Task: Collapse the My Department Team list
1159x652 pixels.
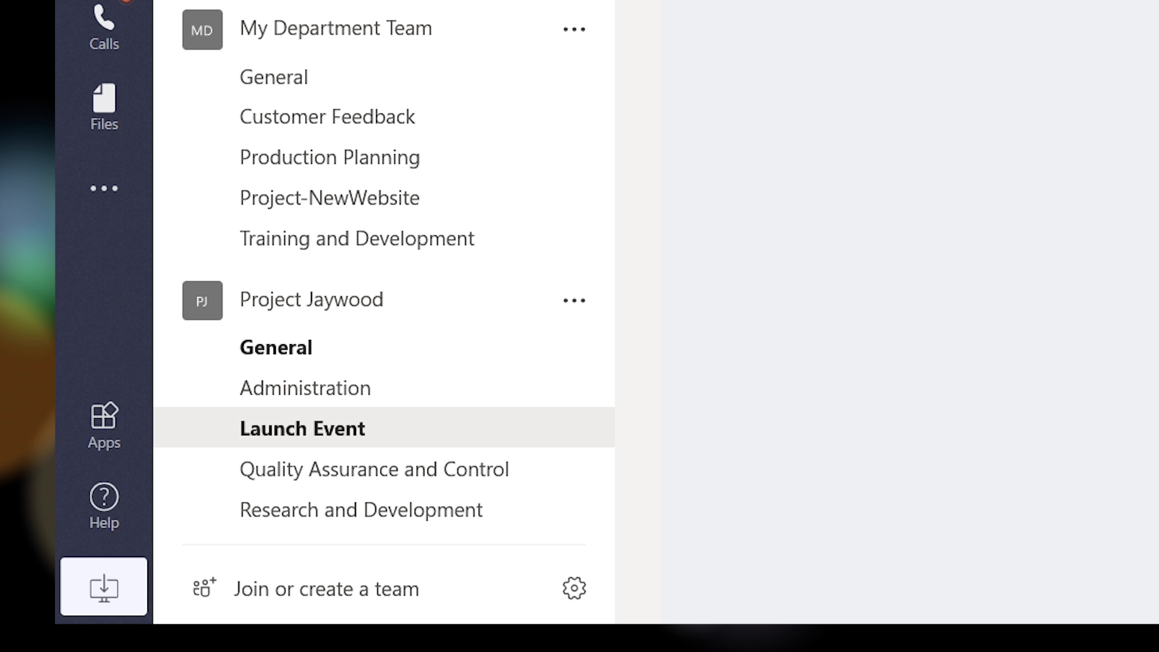Action: click(336, 28)
